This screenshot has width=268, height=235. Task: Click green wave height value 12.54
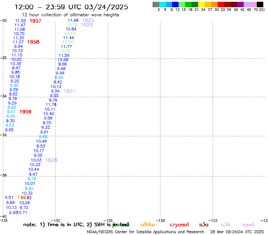[68, 42]
